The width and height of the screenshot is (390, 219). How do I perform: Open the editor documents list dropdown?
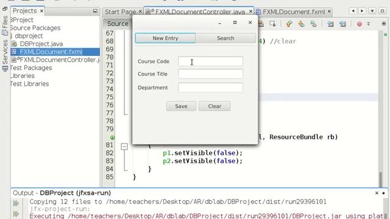[372, 11]
